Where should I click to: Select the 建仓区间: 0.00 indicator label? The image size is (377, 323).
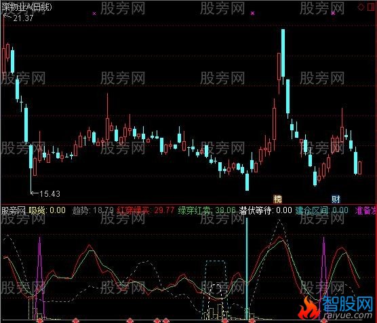(x=321, y=210)
